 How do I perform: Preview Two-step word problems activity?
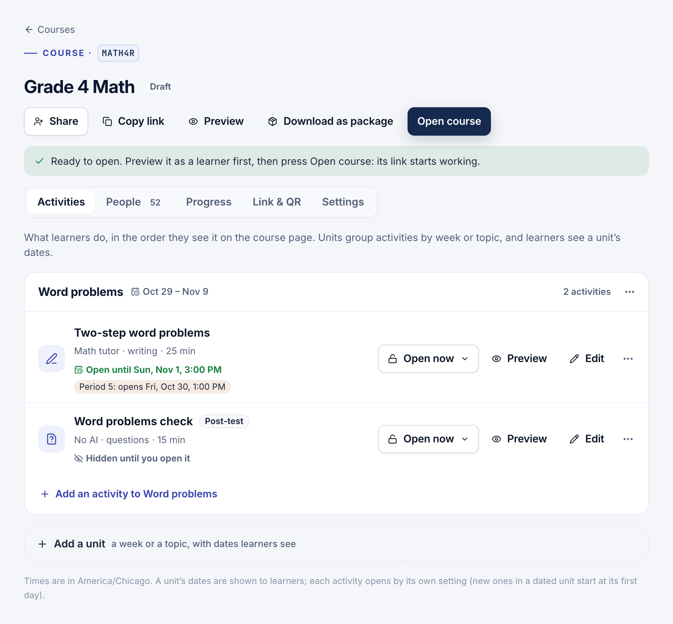pyautogui.click(x=519, y=359)
